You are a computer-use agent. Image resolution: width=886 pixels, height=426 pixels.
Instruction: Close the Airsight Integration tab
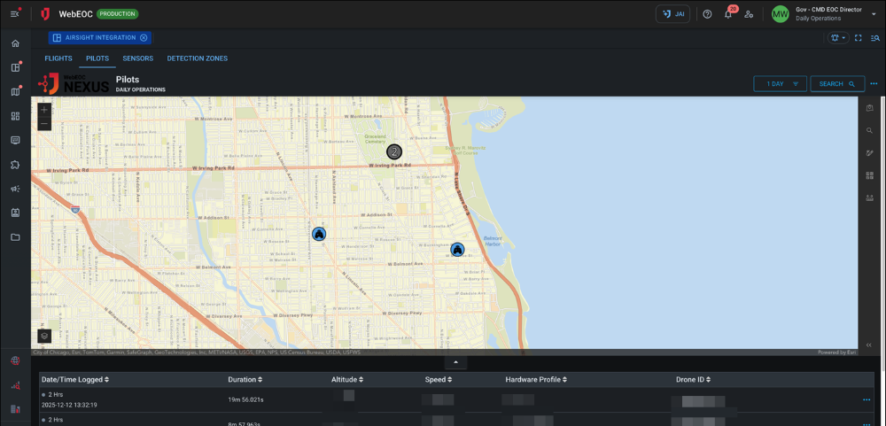(144, 38)
